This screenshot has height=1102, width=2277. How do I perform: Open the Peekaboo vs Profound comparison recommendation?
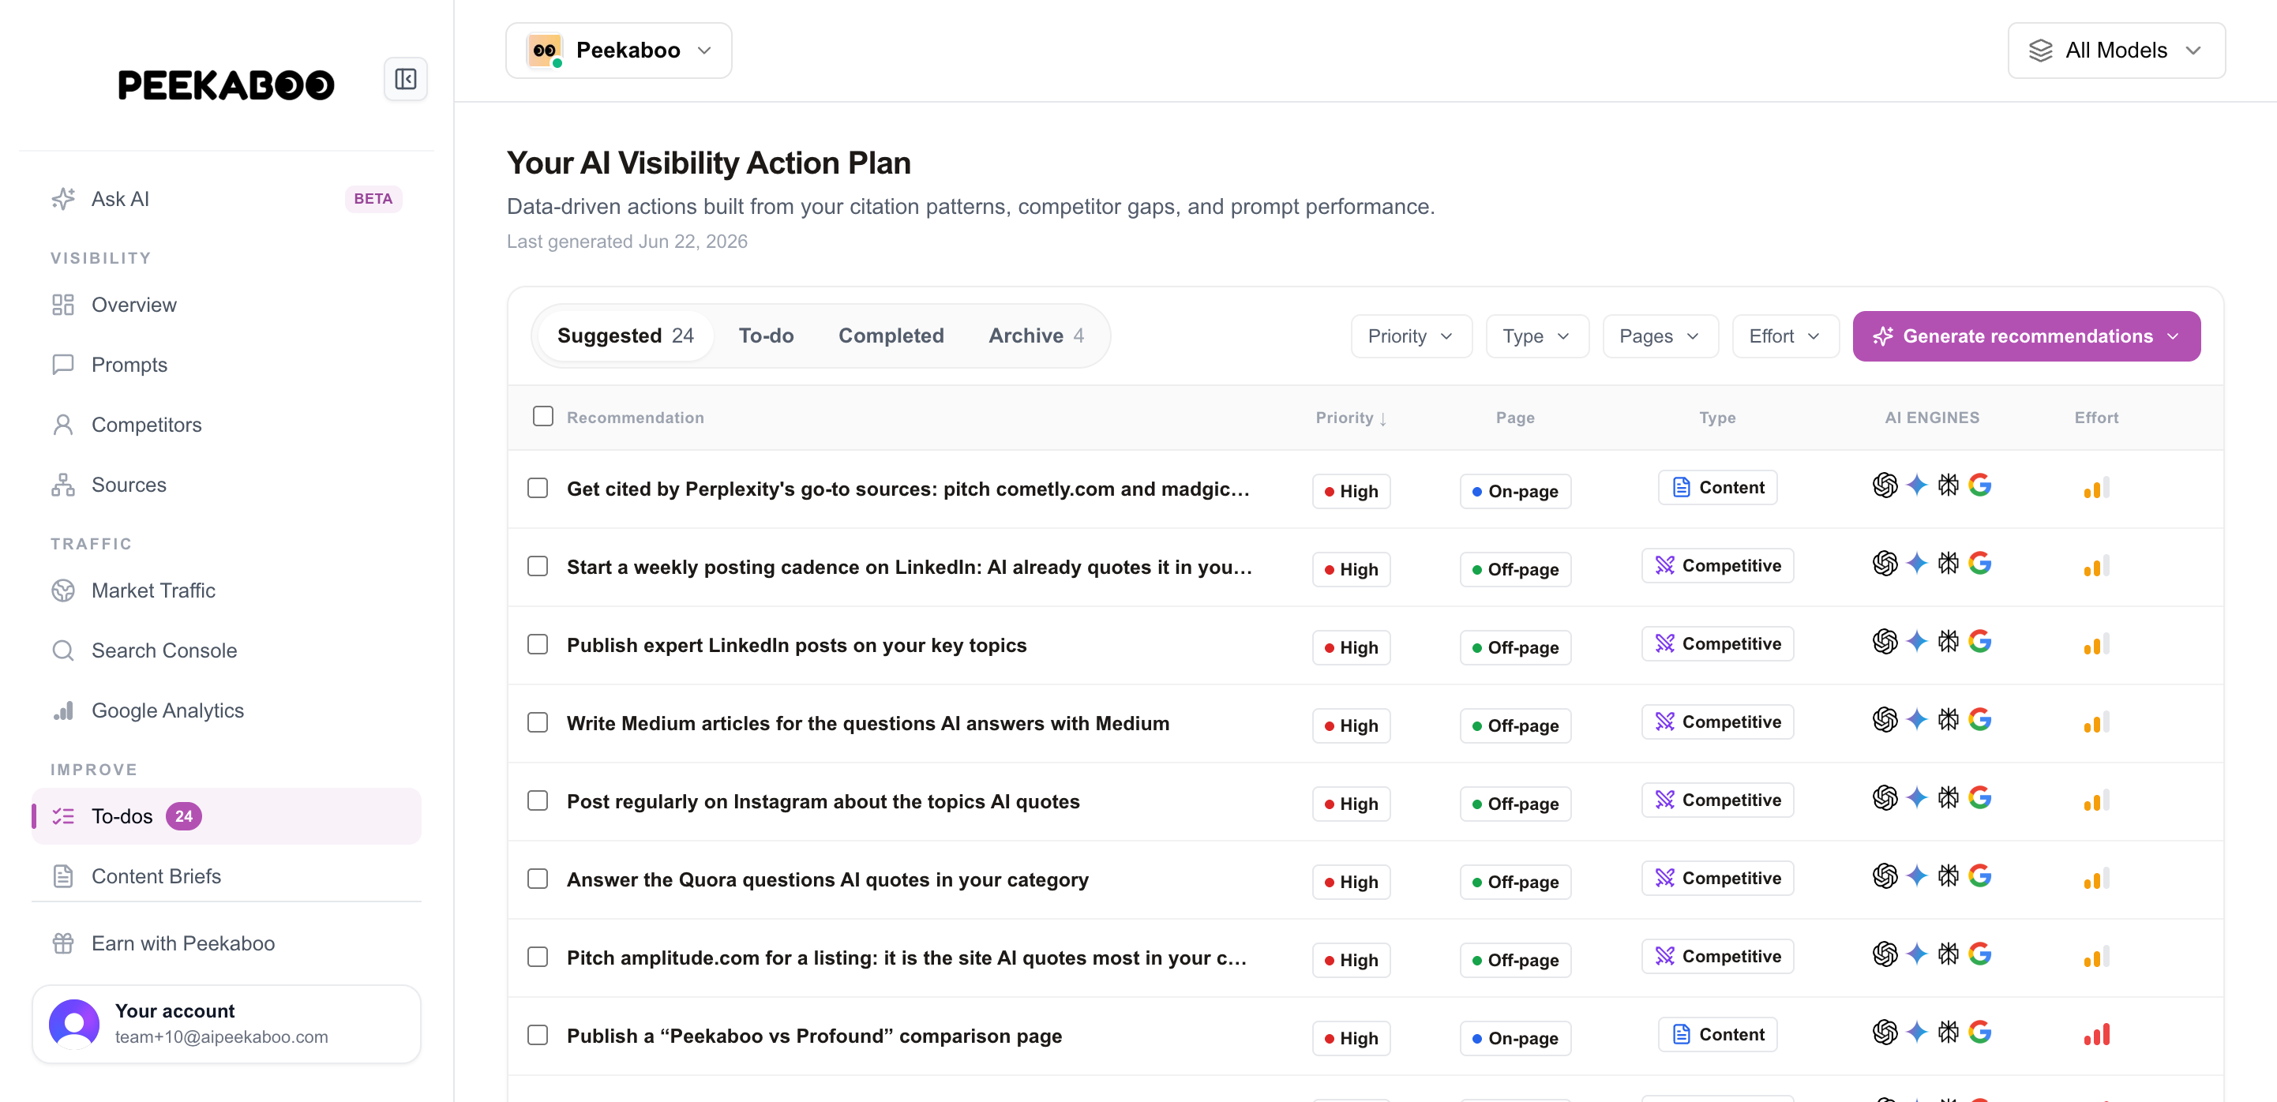814,1036
